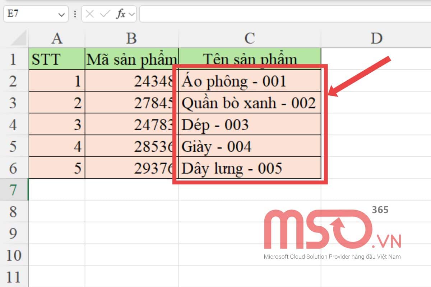Select row 3 header

click(14, 103)
